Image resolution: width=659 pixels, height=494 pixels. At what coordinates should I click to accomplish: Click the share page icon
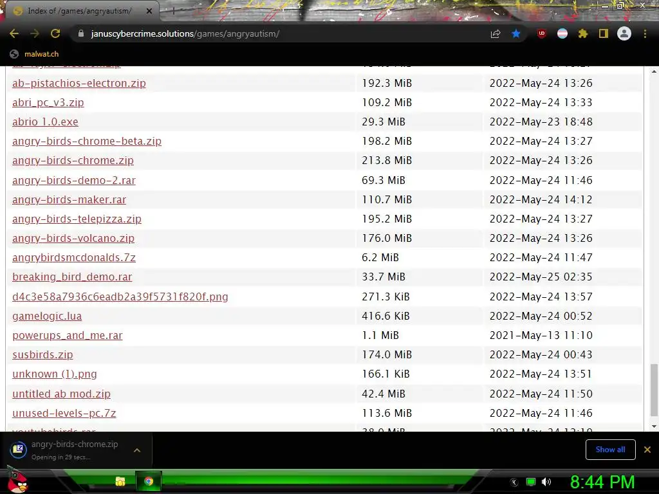click(x=496, y=34)
